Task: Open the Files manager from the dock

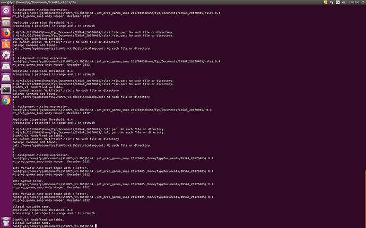Action: (x=6, y=22)
